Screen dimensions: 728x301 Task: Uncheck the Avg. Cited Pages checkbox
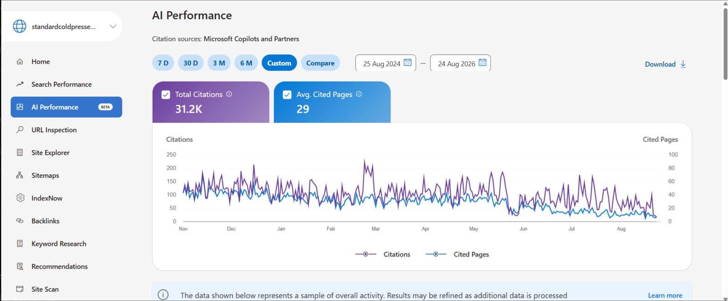(x=287, y=95)
